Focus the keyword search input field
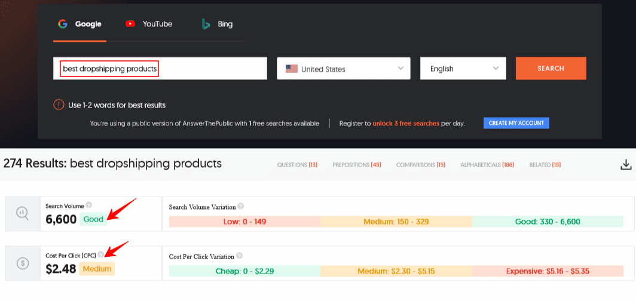This screenshot has height=301, width=636. tap(160, 69)
